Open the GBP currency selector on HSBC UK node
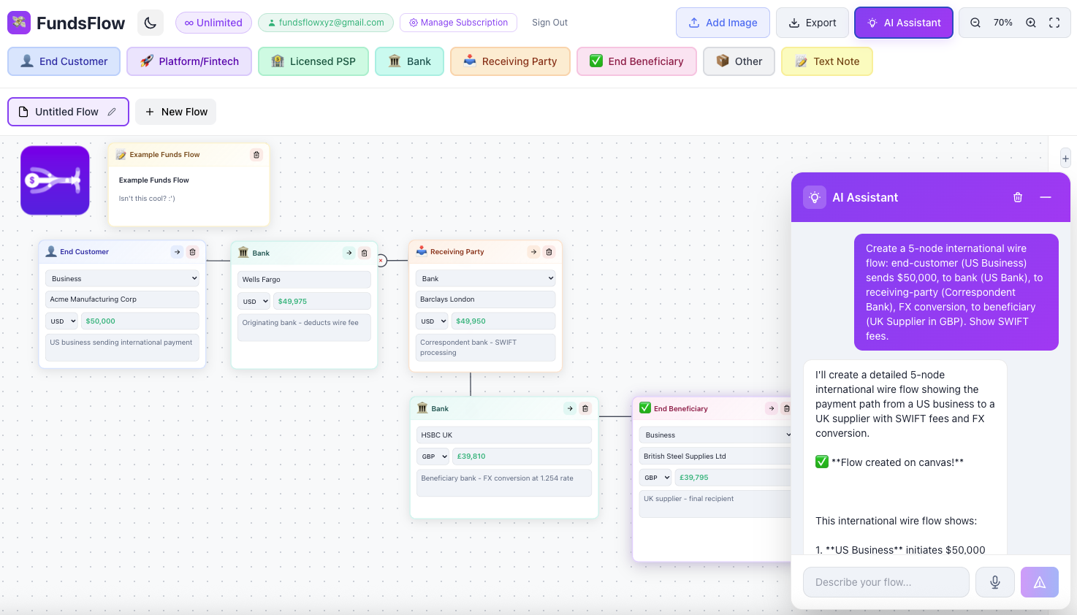Image resolution: width=1077 pixels, height=615 pixels. 433,456
